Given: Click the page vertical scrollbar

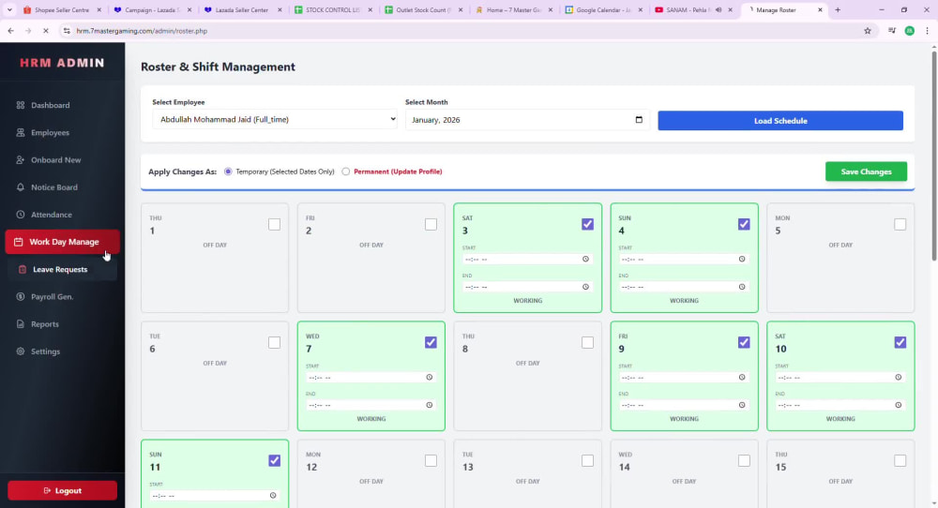Looking at the screenshot, I should 934,156.
